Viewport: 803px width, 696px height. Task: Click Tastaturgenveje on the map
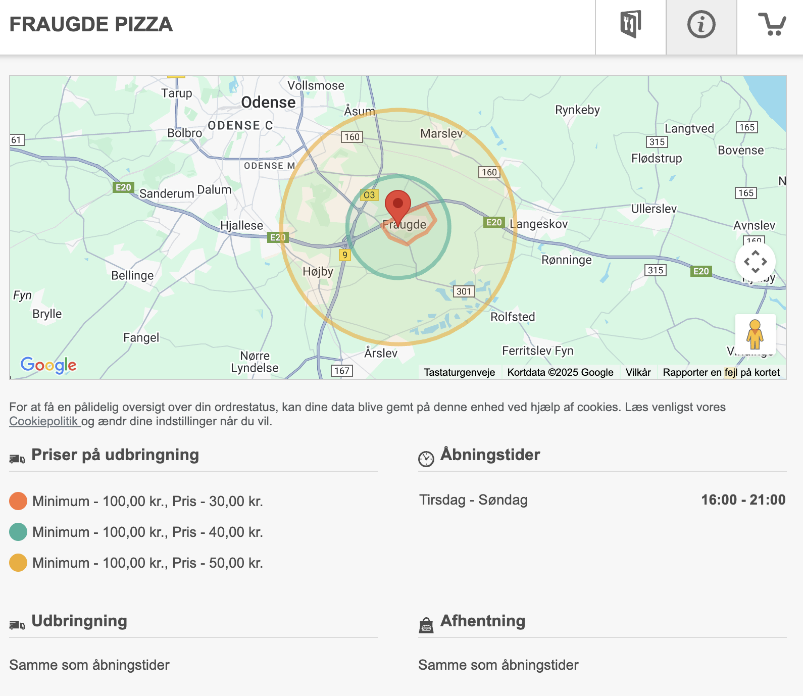tap(460, 372)
